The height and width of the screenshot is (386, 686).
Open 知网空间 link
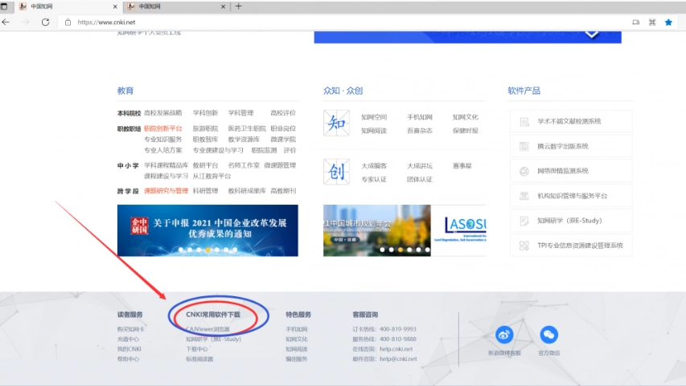374,117
